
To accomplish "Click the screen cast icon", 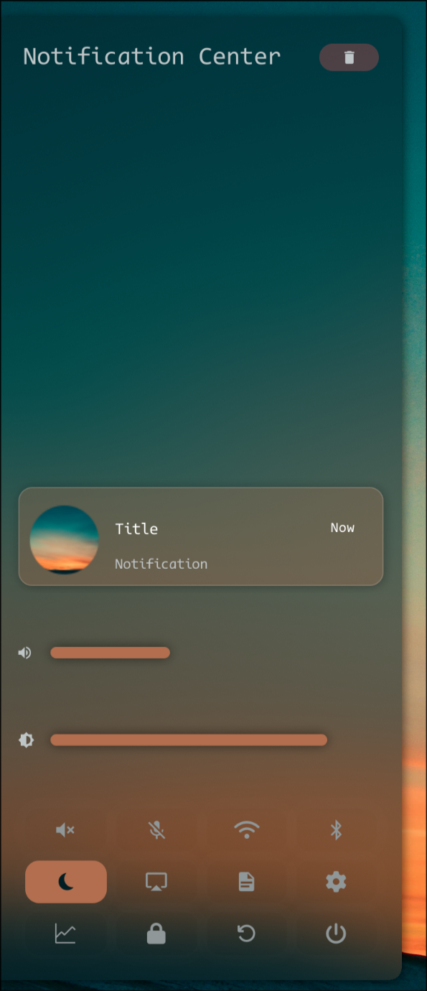I will click(x=156, y=882).
